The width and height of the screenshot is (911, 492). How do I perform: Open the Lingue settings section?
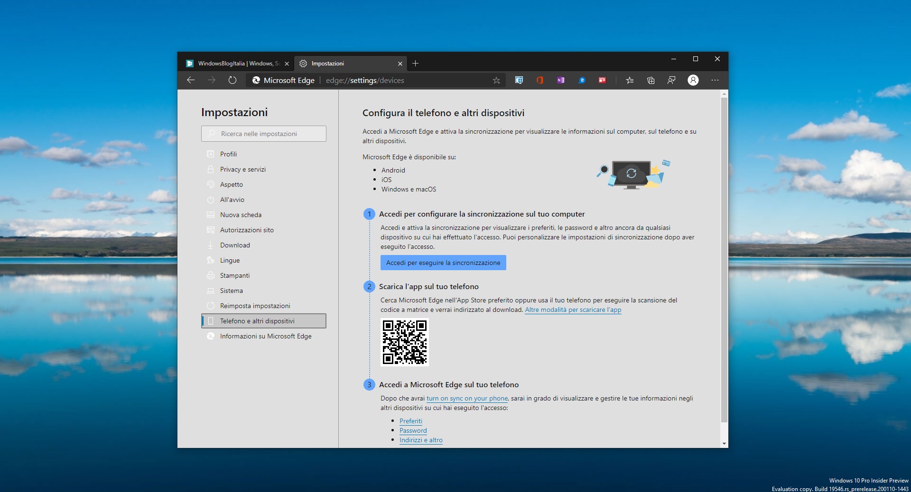[x=264, y=260]
